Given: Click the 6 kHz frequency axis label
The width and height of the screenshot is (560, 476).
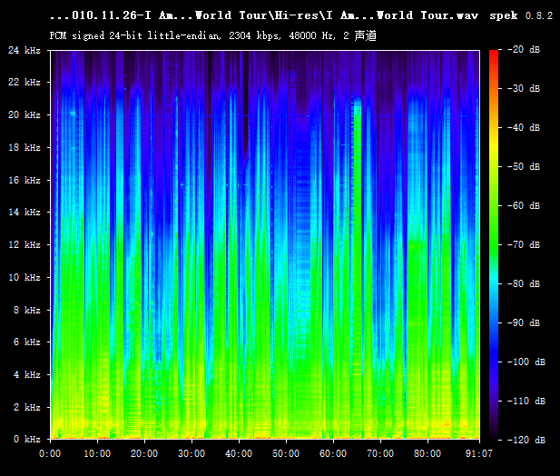Looking at the screenshot, I should 27,342.
